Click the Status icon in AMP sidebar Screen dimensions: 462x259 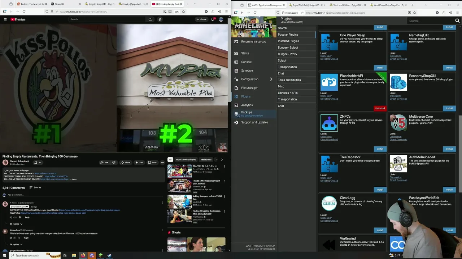click(x=236, y=53)
